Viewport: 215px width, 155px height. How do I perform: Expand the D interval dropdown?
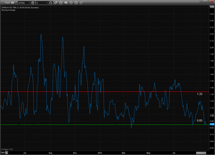47,3
